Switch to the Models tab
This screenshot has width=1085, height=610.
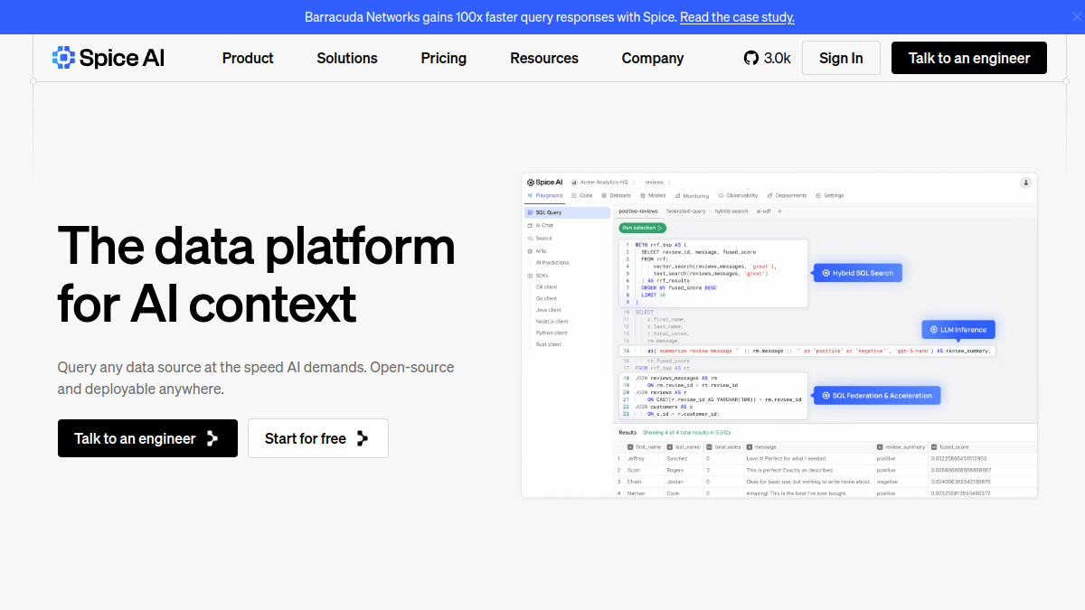coord(653,195)
